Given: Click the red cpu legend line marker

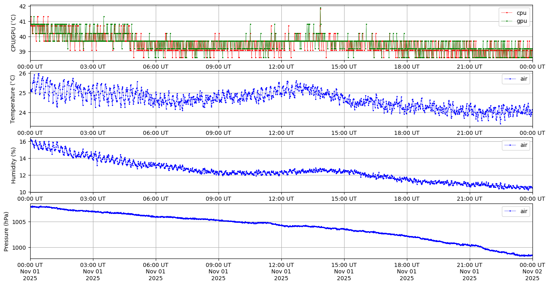Looking at the screenshot, I should [x=508, y=13].
